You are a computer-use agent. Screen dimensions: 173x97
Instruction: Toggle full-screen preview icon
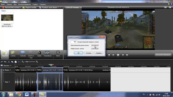(165, 7)
